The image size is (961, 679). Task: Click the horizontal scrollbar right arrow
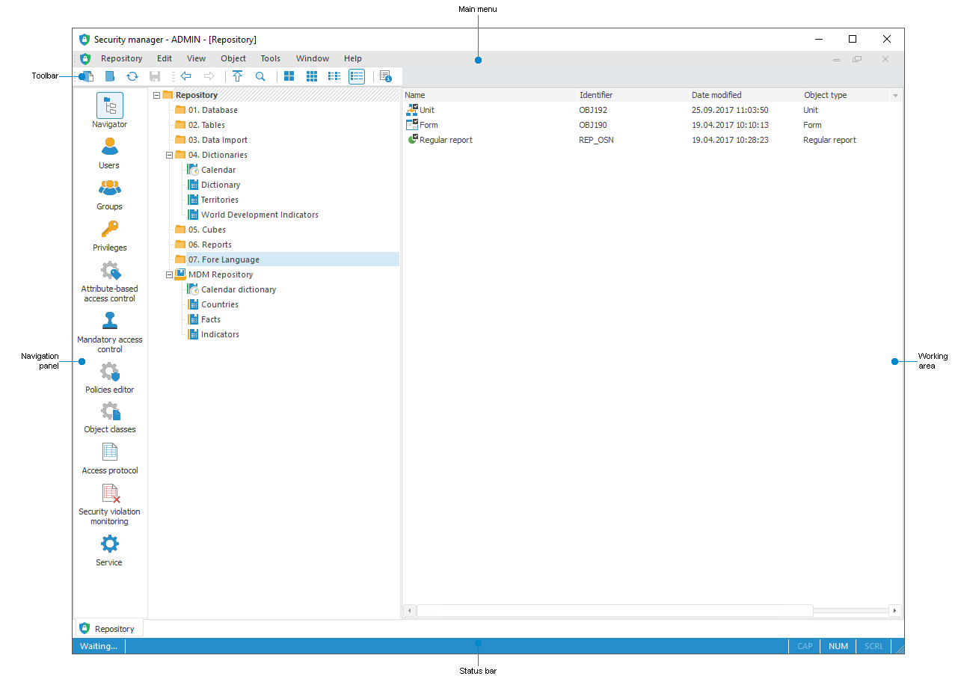[x=894, y=610]
